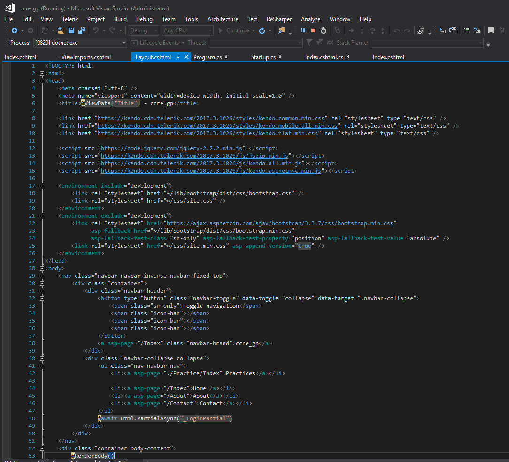Toggle a bookmark on the current line
The height and width of the screenshot is (462, 509).
[491, 30]
